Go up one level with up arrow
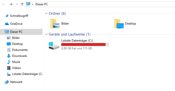175x91 pixels. coord(22,4)
